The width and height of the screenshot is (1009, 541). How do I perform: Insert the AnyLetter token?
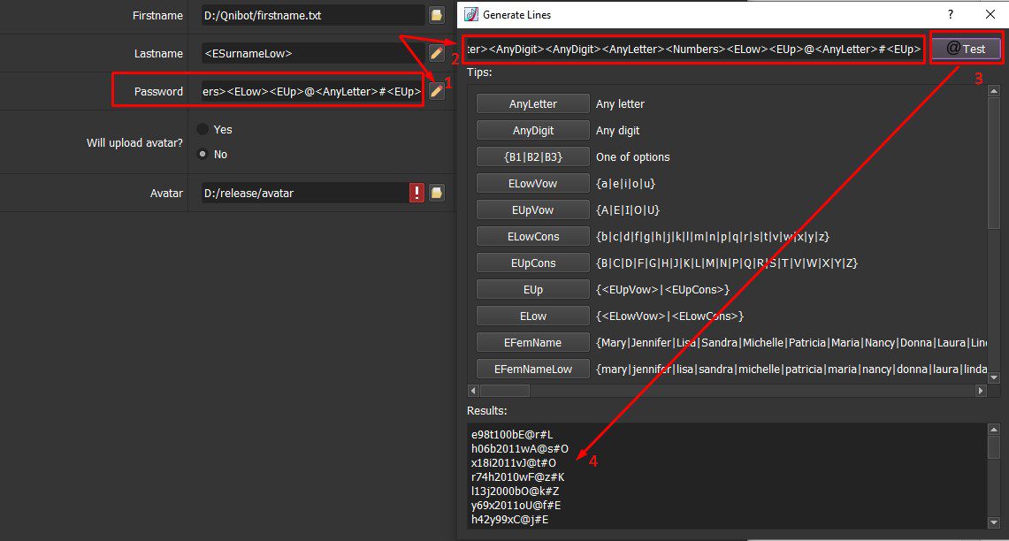[533, 103]
